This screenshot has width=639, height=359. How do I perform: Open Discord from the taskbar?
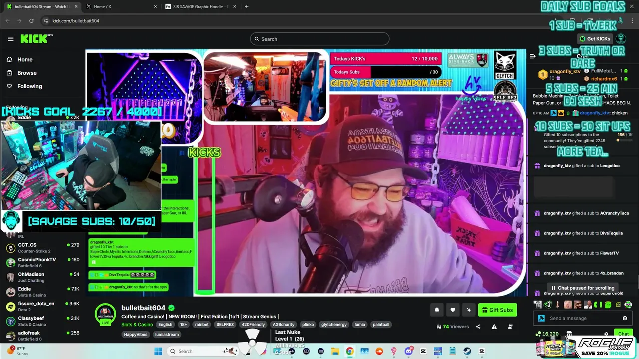tap(409, 351)
